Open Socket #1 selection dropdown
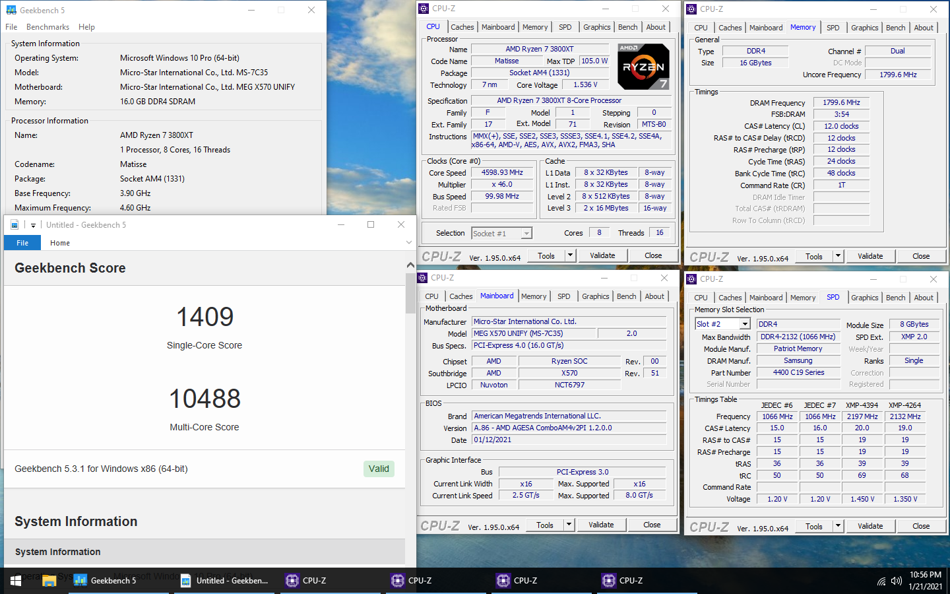 coord(526,234)
